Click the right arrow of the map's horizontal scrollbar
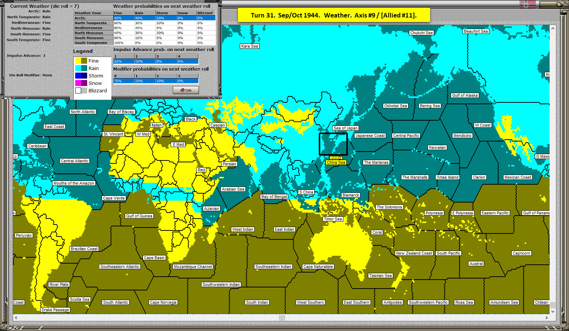 (546, 318)
